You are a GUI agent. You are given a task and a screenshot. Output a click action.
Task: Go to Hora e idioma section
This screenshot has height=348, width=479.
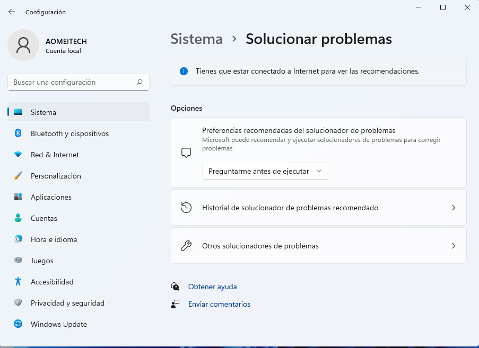(x=54, y=239)
